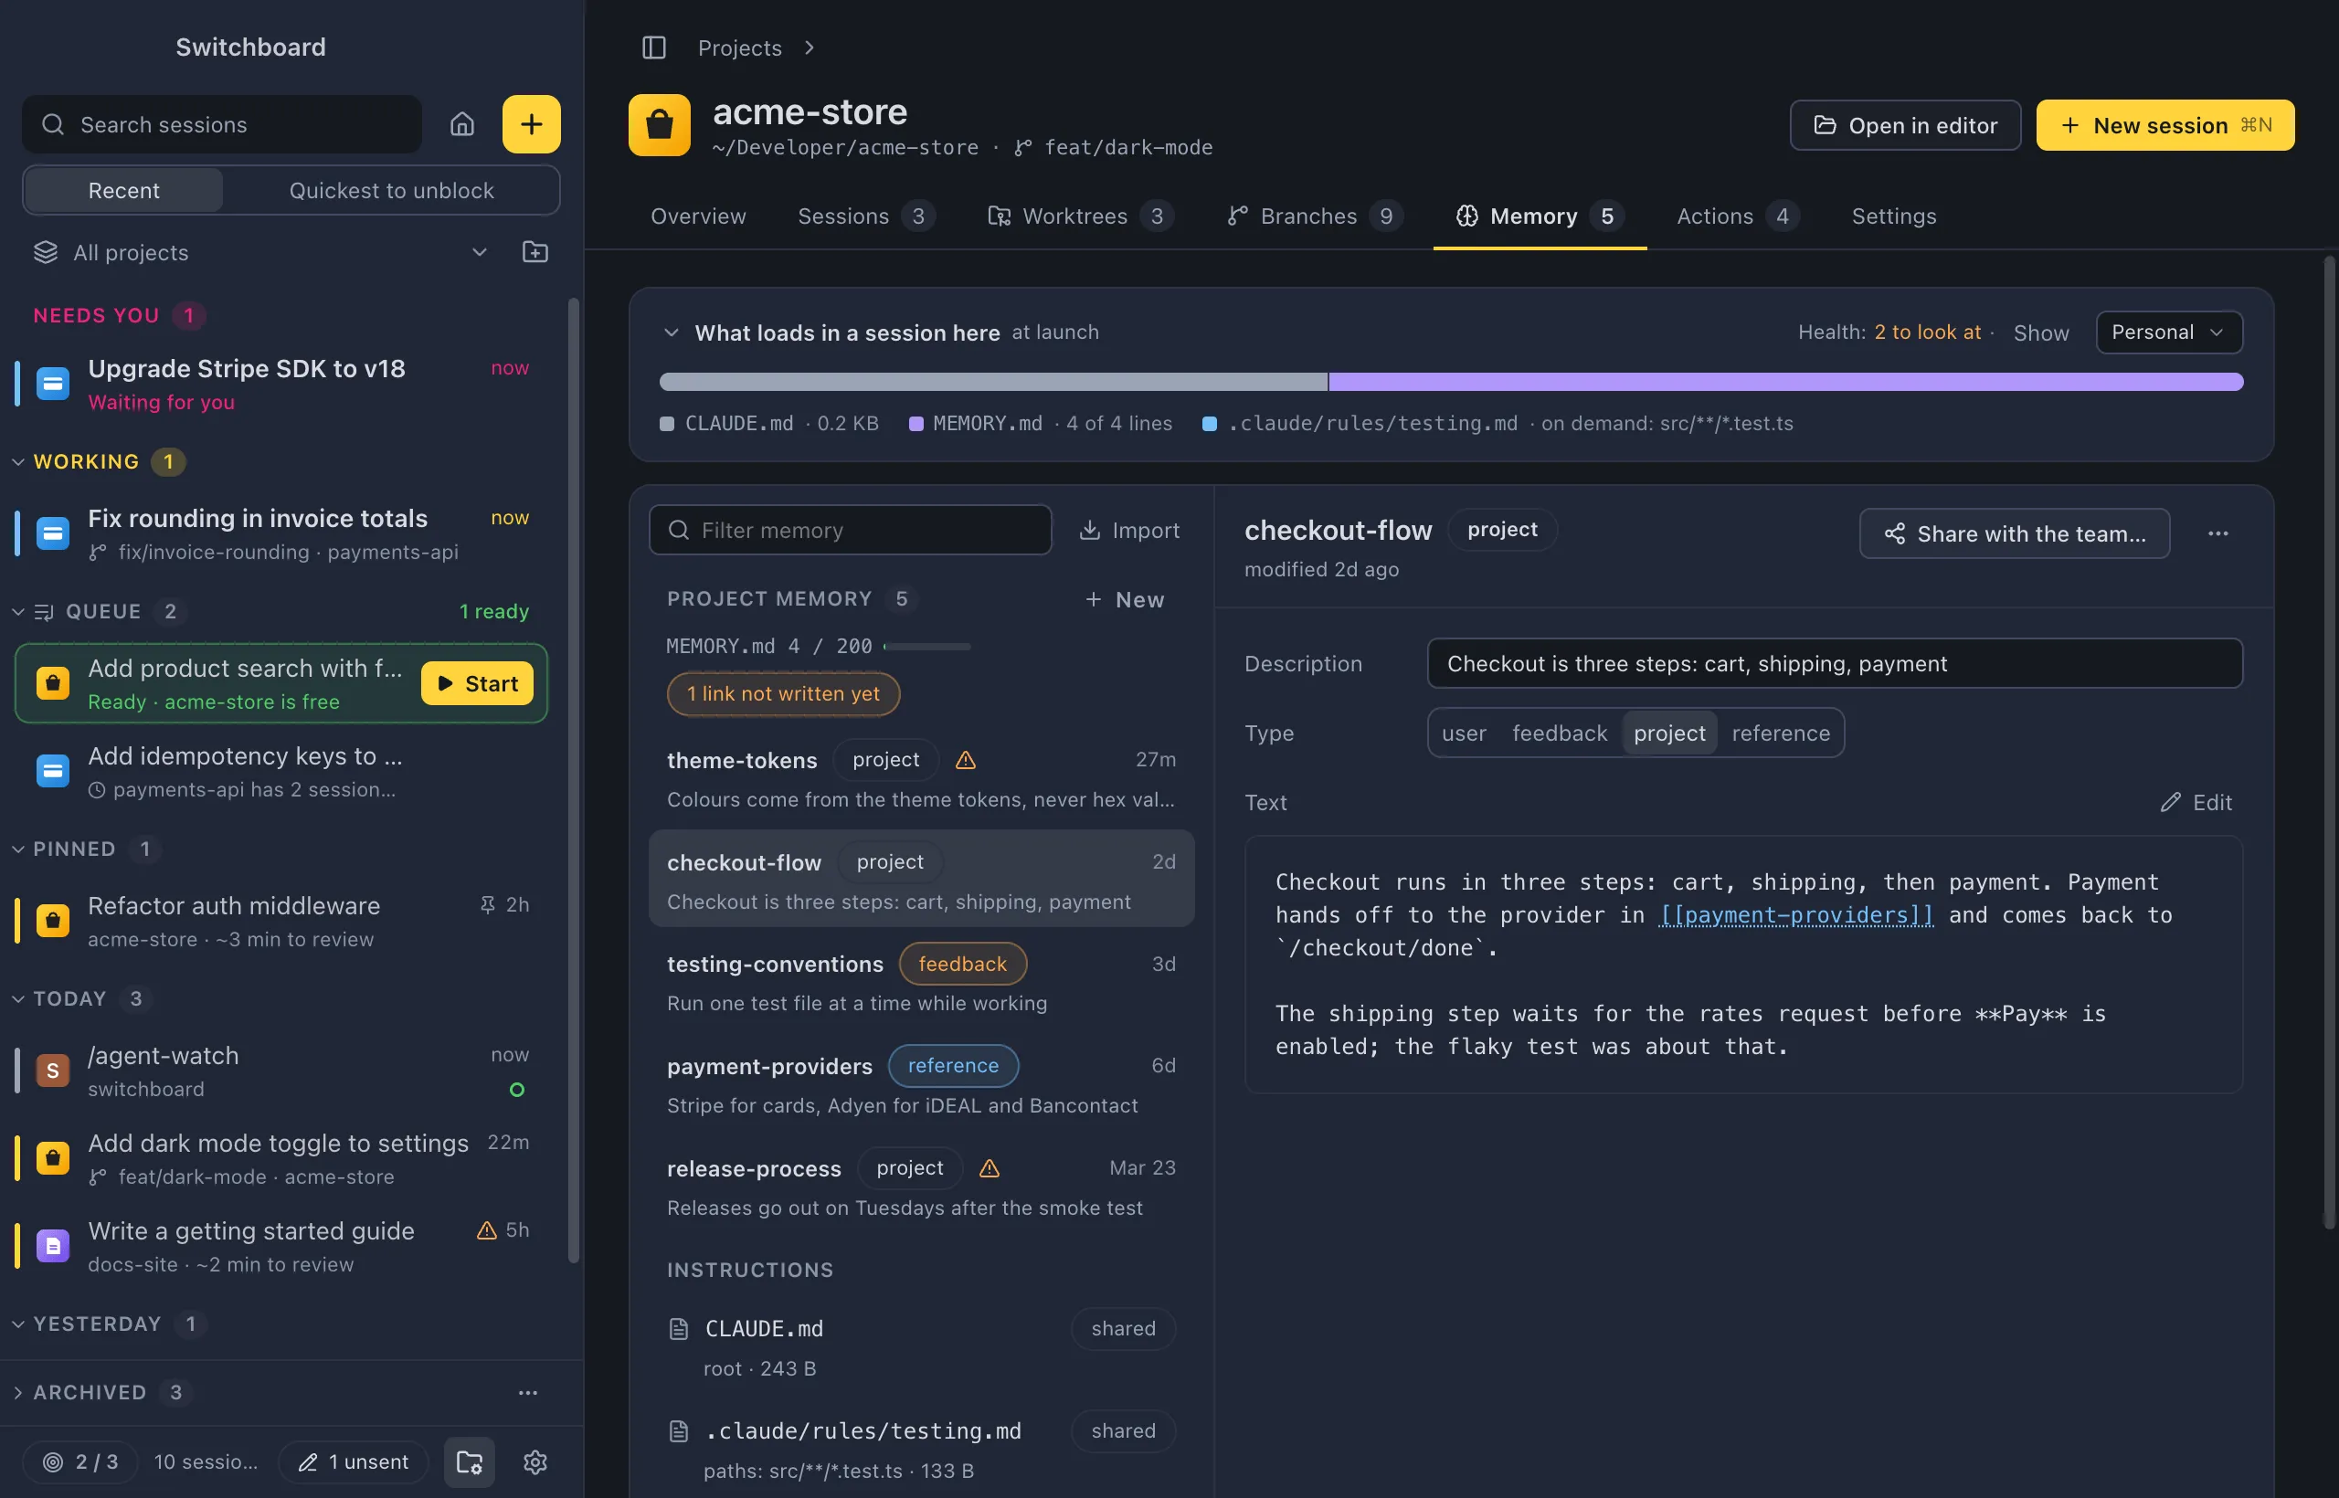Switch to the Worktrees tab
The image size is (2339, 1498).
1080,216
